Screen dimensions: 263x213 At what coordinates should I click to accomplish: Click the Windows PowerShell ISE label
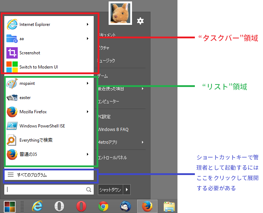click(x=42, y=126)
